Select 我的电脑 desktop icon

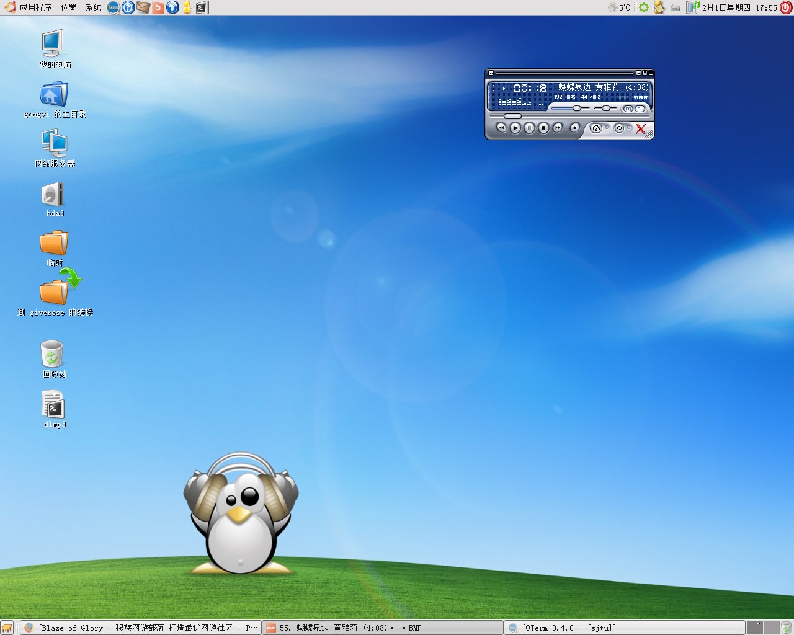[55, 48]
